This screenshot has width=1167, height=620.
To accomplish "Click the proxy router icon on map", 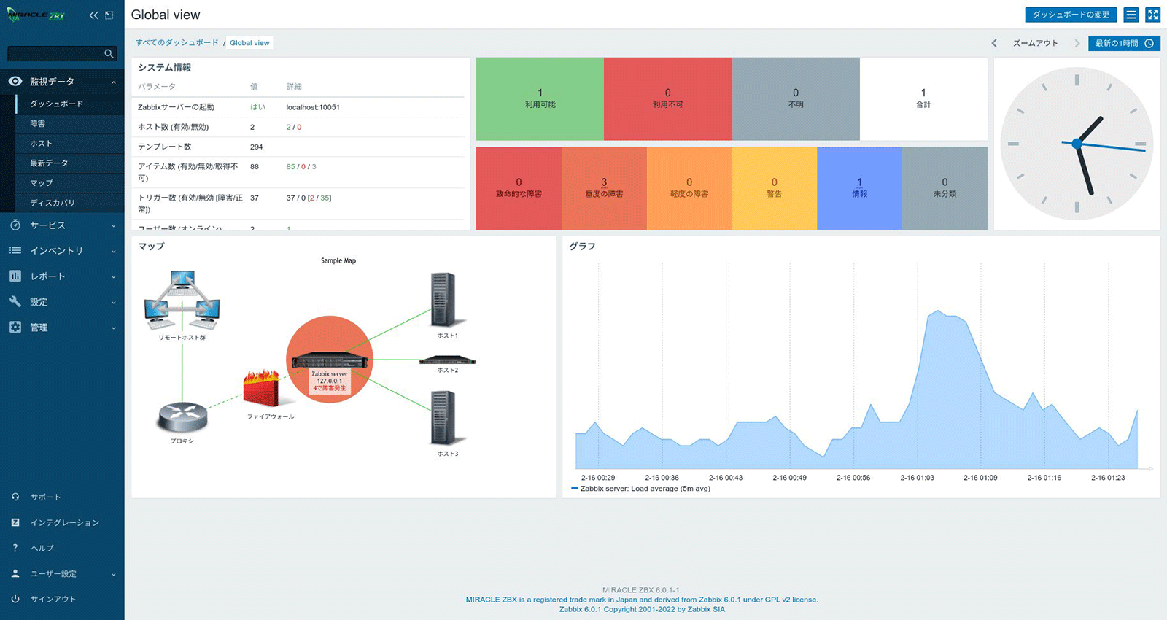I will (x=182, y=417).
